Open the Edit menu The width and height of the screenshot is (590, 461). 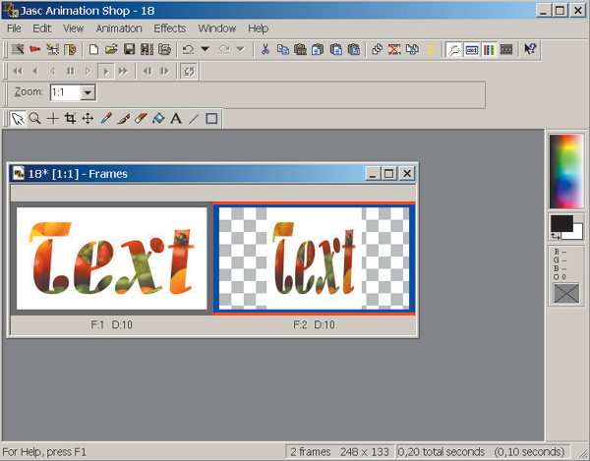(41, 29)
